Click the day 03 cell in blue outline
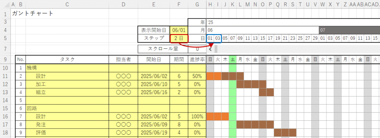380x138 pixels. pyautogui.click(x=217, y=38)
